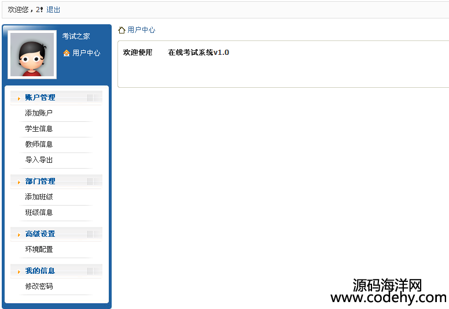The image size is (449, 309).
Task: Open 添加账户 menu item
Action: pos(39,113)
